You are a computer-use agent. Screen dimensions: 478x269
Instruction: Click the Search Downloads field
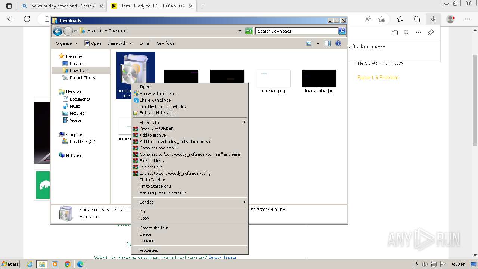click(297, 31)
